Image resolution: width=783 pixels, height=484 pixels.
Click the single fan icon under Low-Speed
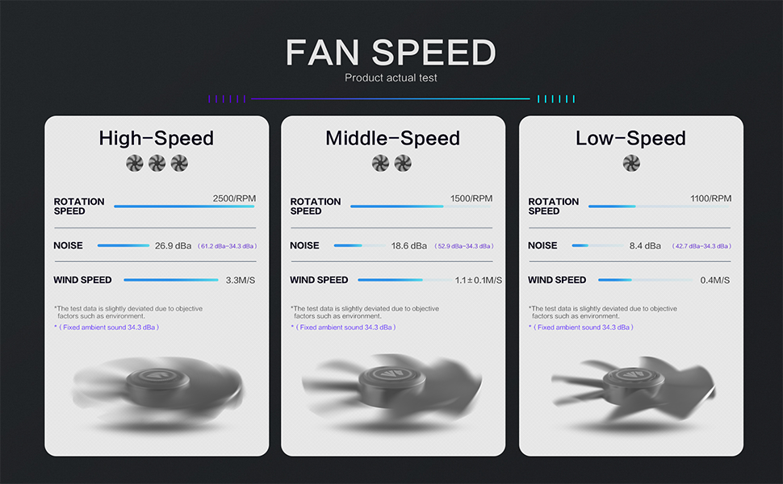click(631, 163)
